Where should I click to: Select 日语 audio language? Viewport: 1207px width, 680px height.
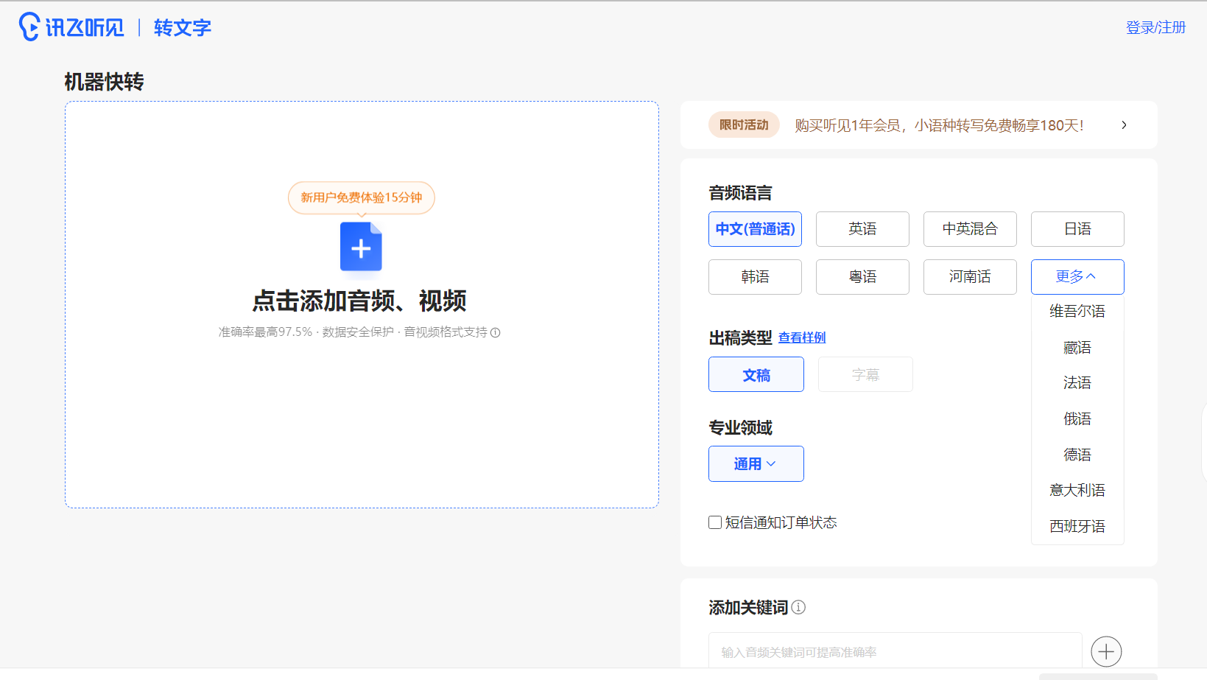tap(1077, 229)
